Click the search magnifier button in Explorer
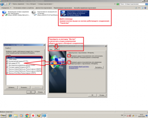This screenshot has height=118, width=148. [147, 4]
